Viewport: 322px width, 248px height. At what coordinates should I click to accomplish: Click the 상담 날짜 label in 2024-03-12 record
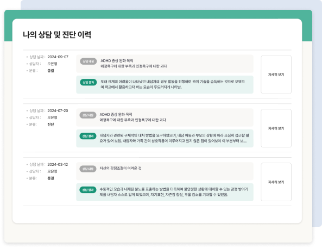click(37, 164)
